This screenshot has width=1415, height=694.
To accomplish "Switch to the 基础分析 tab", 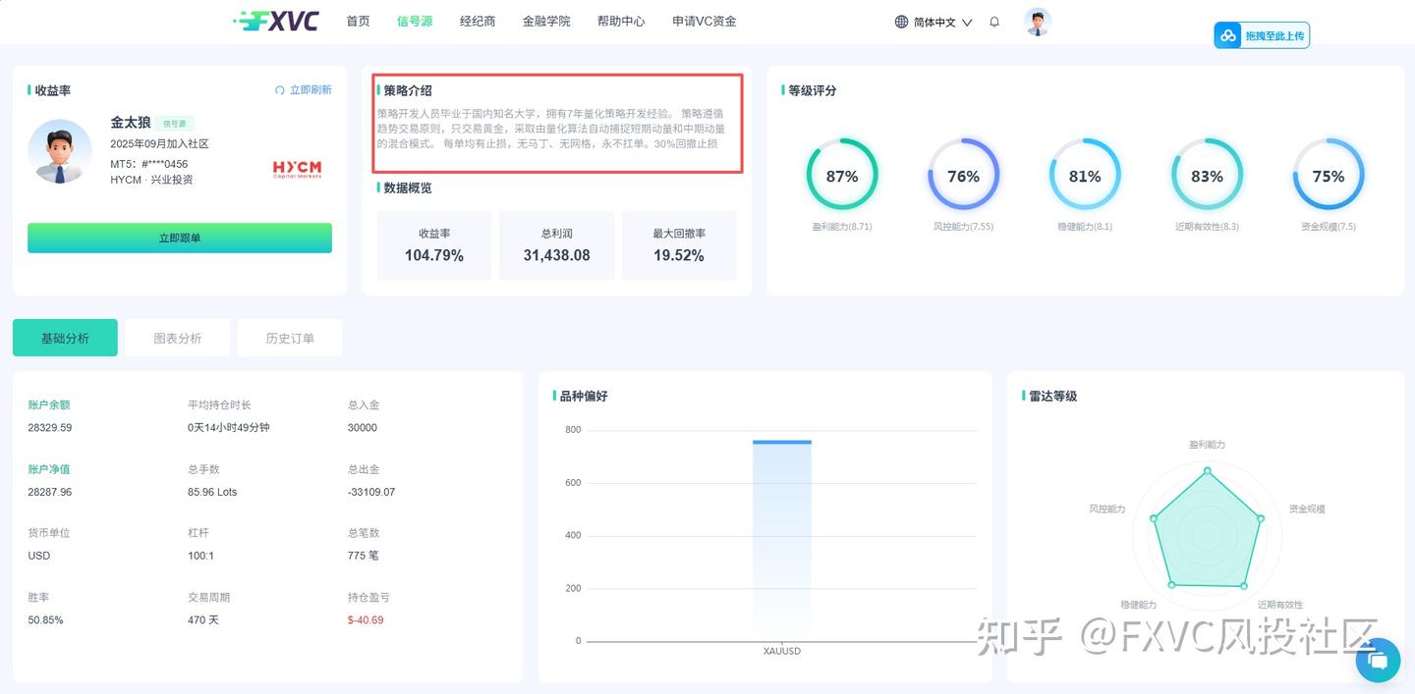I will point(65,338).
